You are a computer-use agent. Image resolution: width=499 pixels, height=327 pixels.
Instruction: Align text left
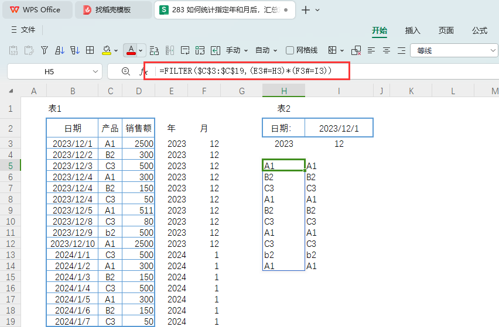371,50
